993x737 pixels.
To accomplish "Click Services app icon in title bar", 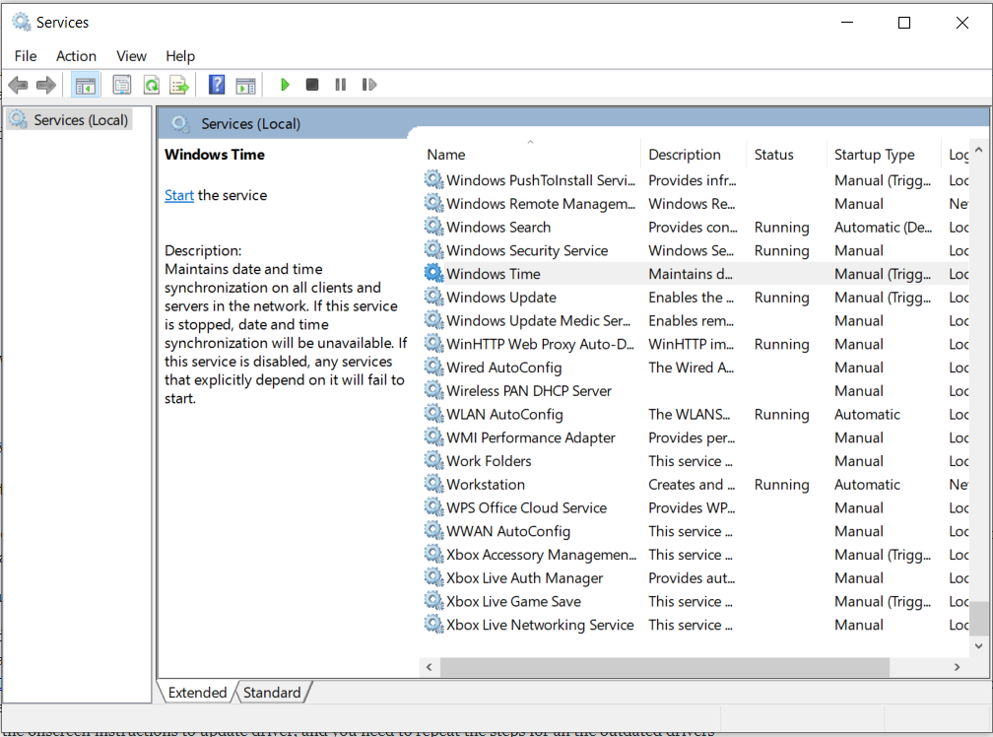I will pyautogui.click(x=21, y=22).
